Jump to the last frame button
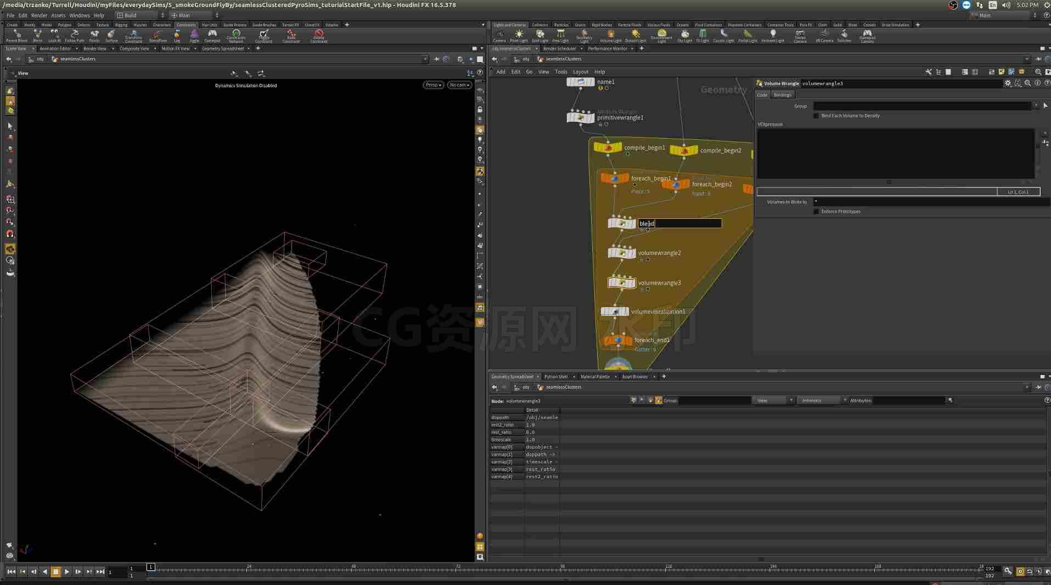The width and height of the screenshot is (1051, 585). [x=100, y=571]
